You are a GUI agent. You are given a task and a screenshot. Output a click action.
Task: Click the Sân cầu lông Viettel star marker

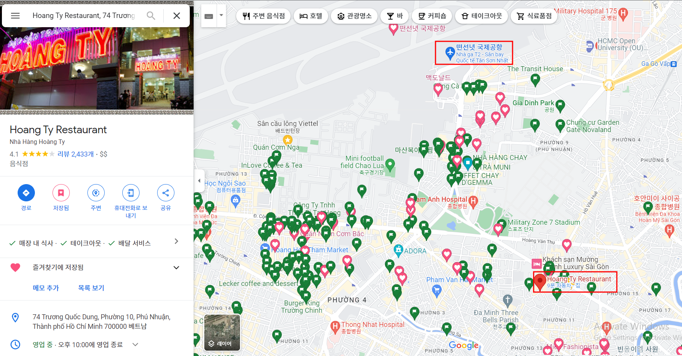(288, 140)
